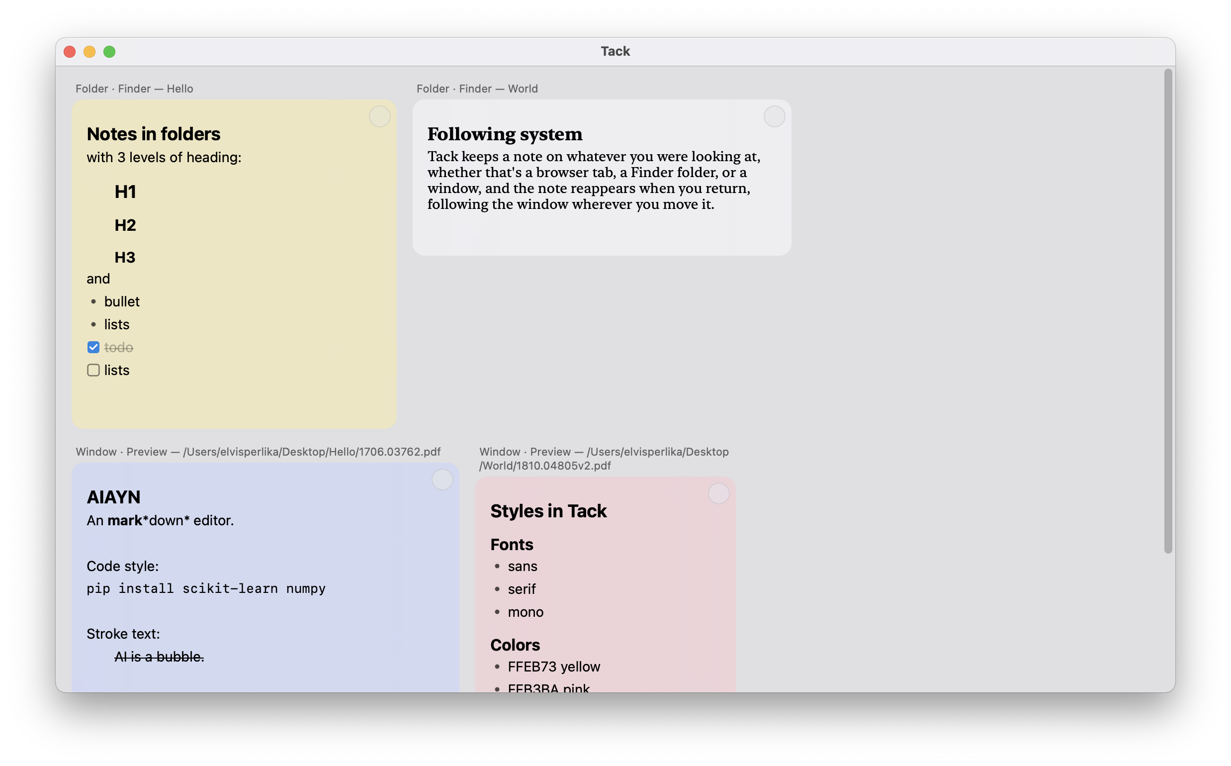Image resolution: width=1231 pixels, height=766 pixels.
Task: Click the struck-through 'AI is a bubble.' text
Action: (159, 657)
